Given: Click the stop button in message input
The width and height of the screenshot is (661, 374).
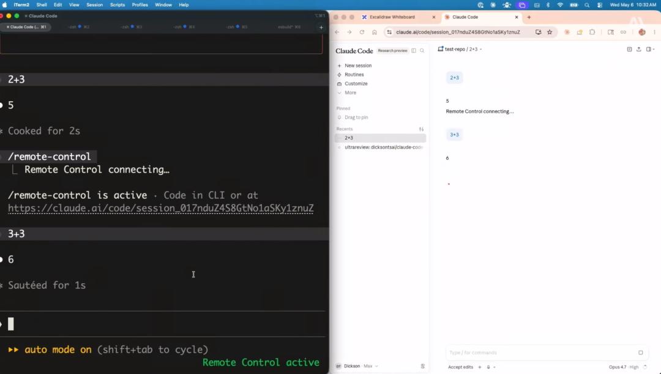Looking at the screenshot, I should (x=640, y=353).
